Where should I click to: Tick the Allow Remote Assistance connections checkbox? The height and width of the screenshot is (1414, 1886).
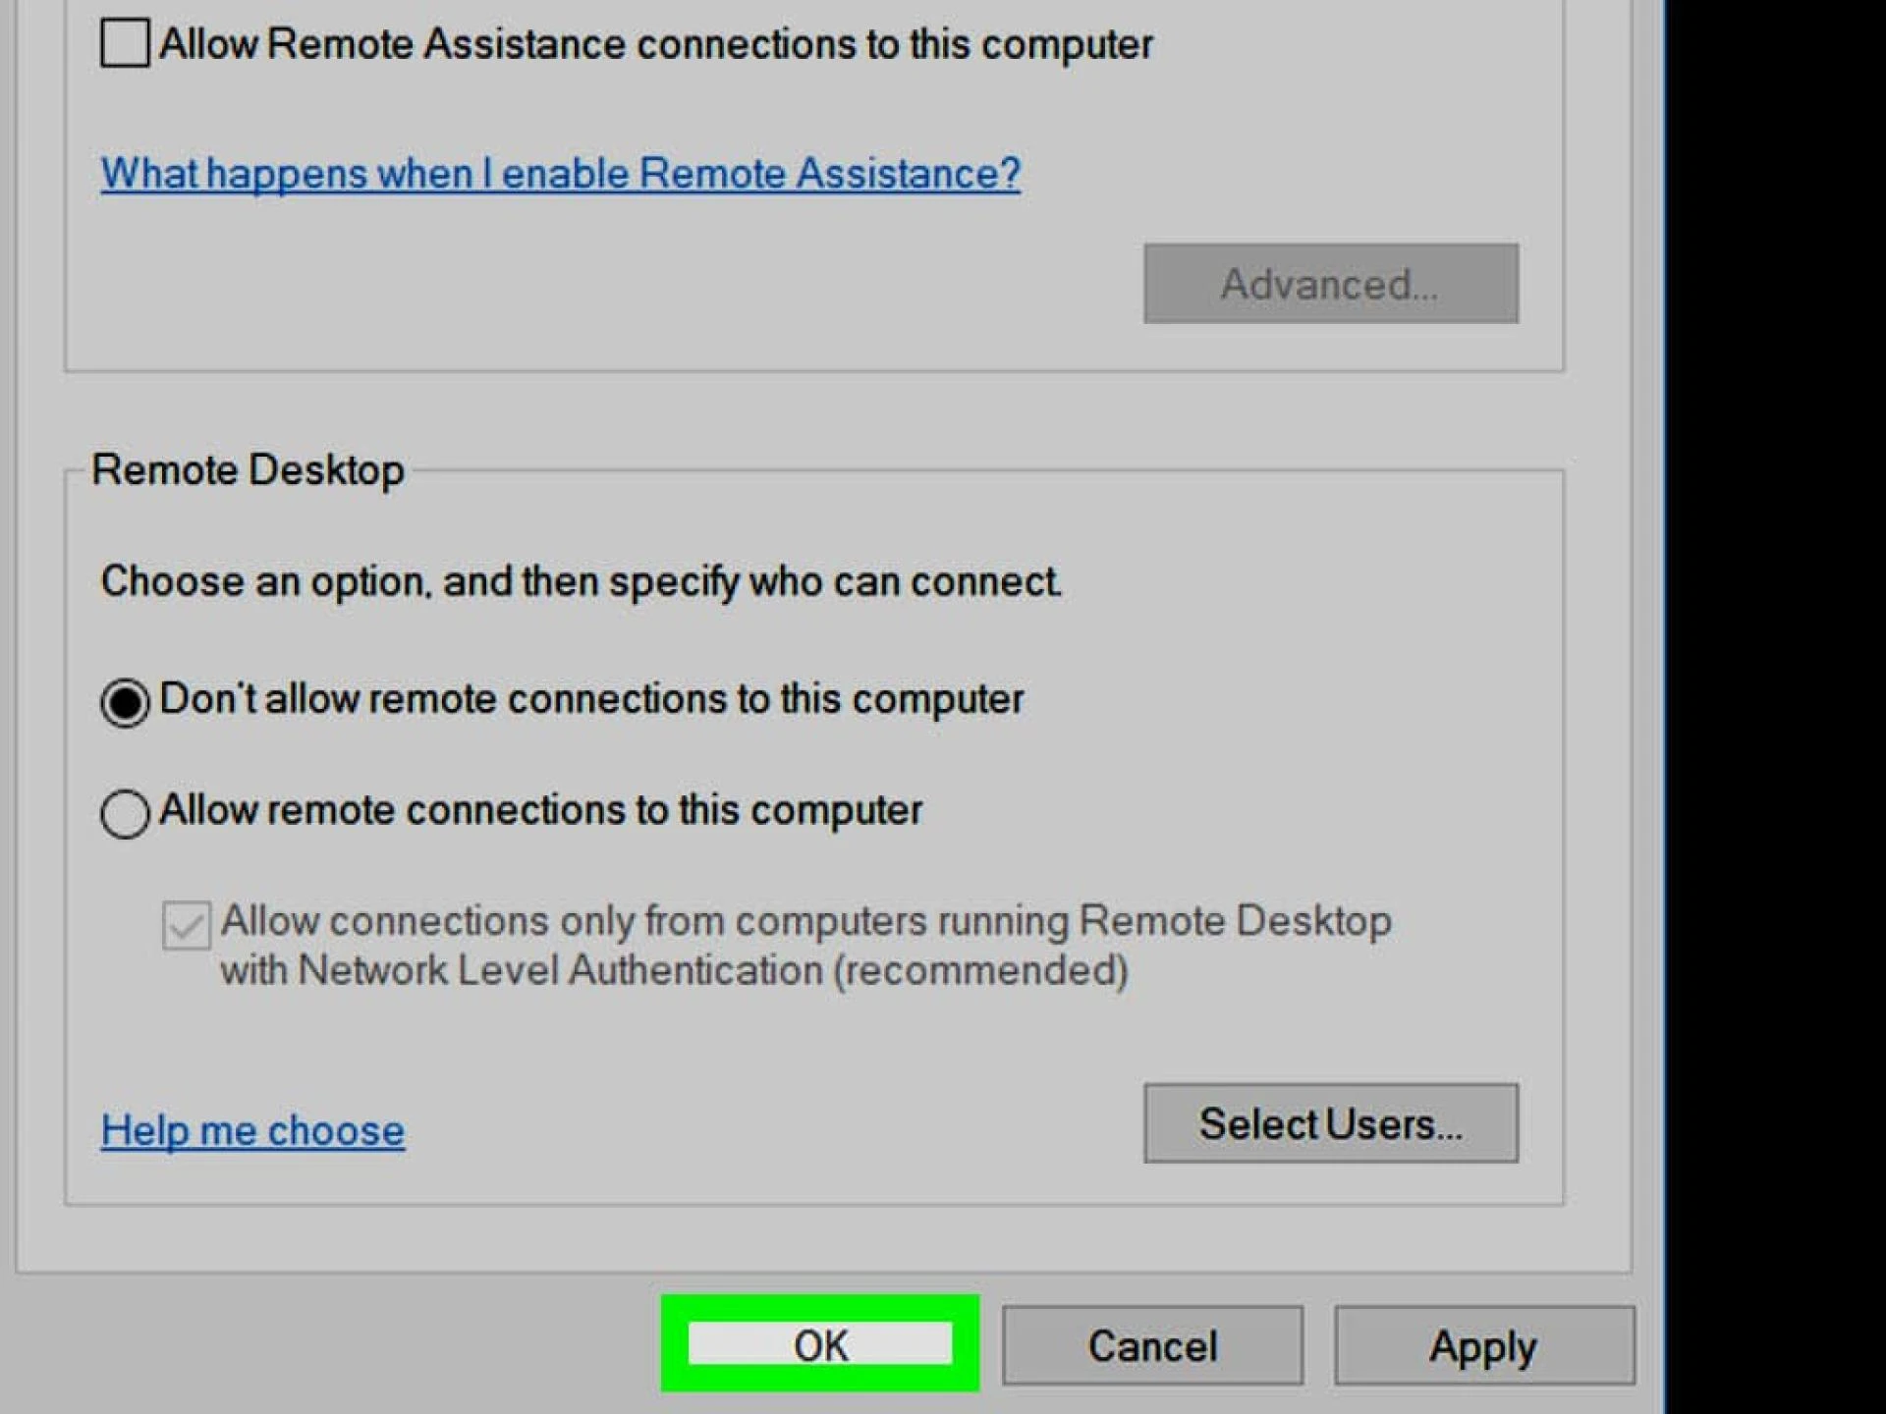(125, 44)
